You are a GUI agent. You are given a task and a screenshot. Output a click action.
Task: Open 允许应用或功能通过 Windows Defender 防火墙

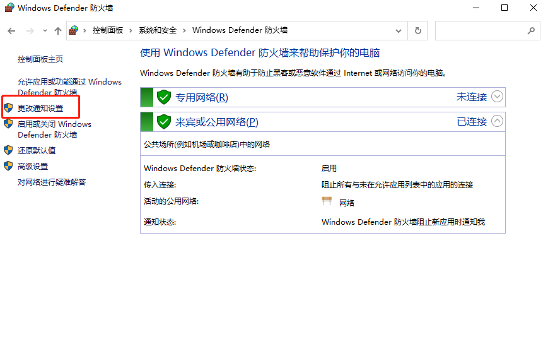(x=69, y=87)
